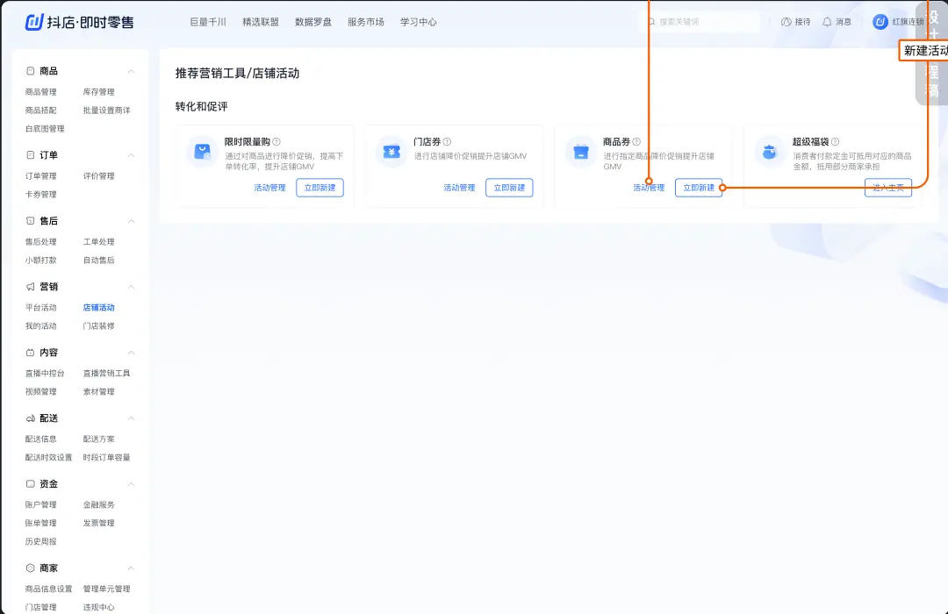The image size is (948, 614).
Task: Open 活动管理 for 商品券
Action: coord(649,188)
